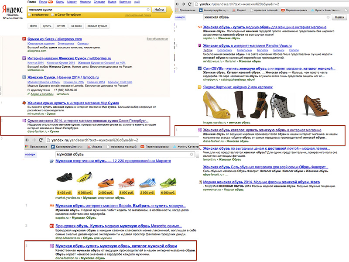
Task: Toggle the 'в Санкт-Петербурге' checkbox
Action: [52, 15]
